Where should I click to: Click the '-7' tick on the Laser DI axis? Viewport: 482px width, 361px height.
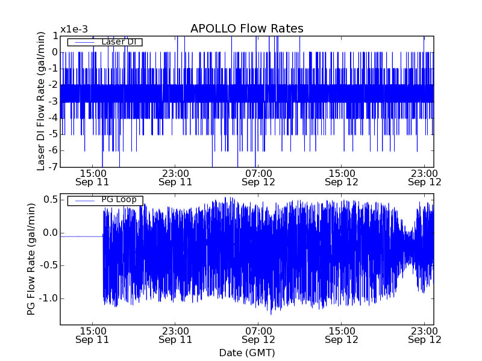click(52, 167)
